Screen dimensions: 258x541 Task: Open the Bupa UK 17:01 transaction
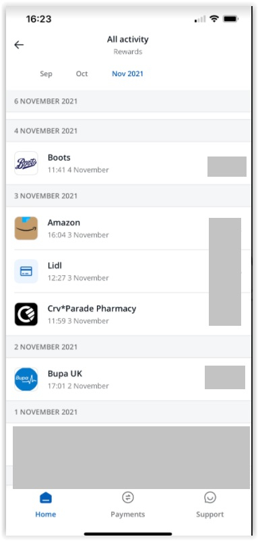tap(129, 379)
